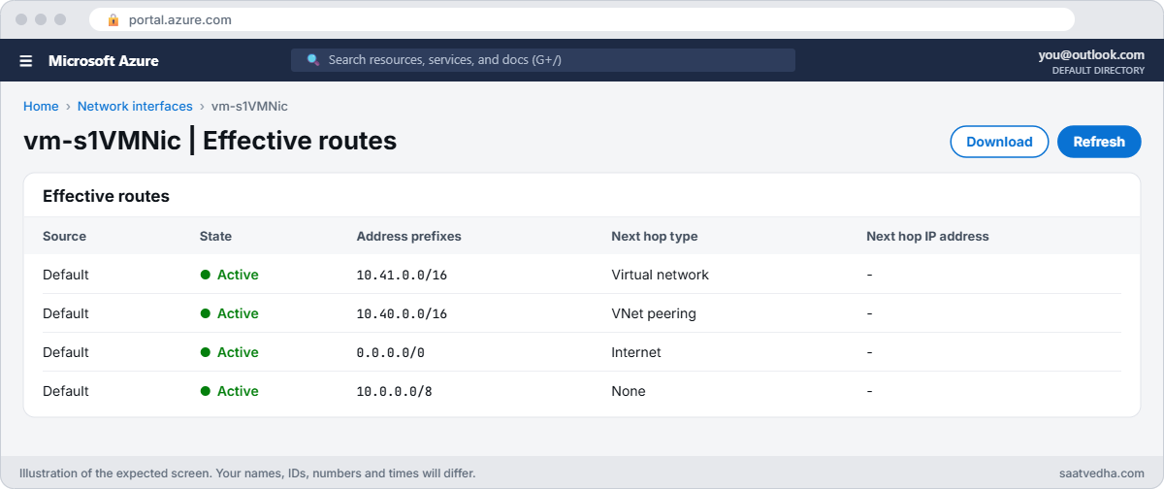Click the Internet next hop type
Image resolution: width=1164 pixels, height=489 pixels.
pyautogui.click(x=636, y=352)
